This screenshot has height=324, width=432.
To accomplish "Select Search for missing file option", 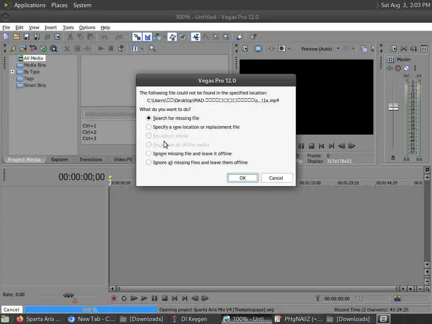I will click(x=173, y=118).
